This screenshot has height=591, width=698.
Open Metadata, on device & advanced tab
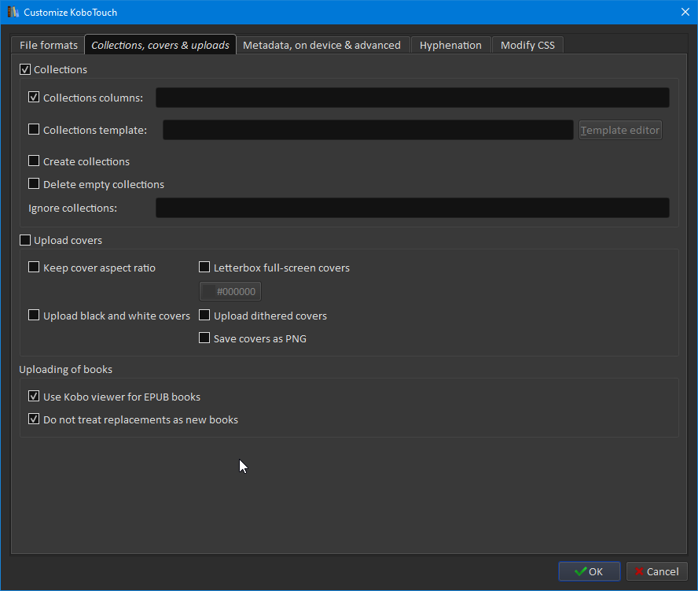click(x=321, y=46)
